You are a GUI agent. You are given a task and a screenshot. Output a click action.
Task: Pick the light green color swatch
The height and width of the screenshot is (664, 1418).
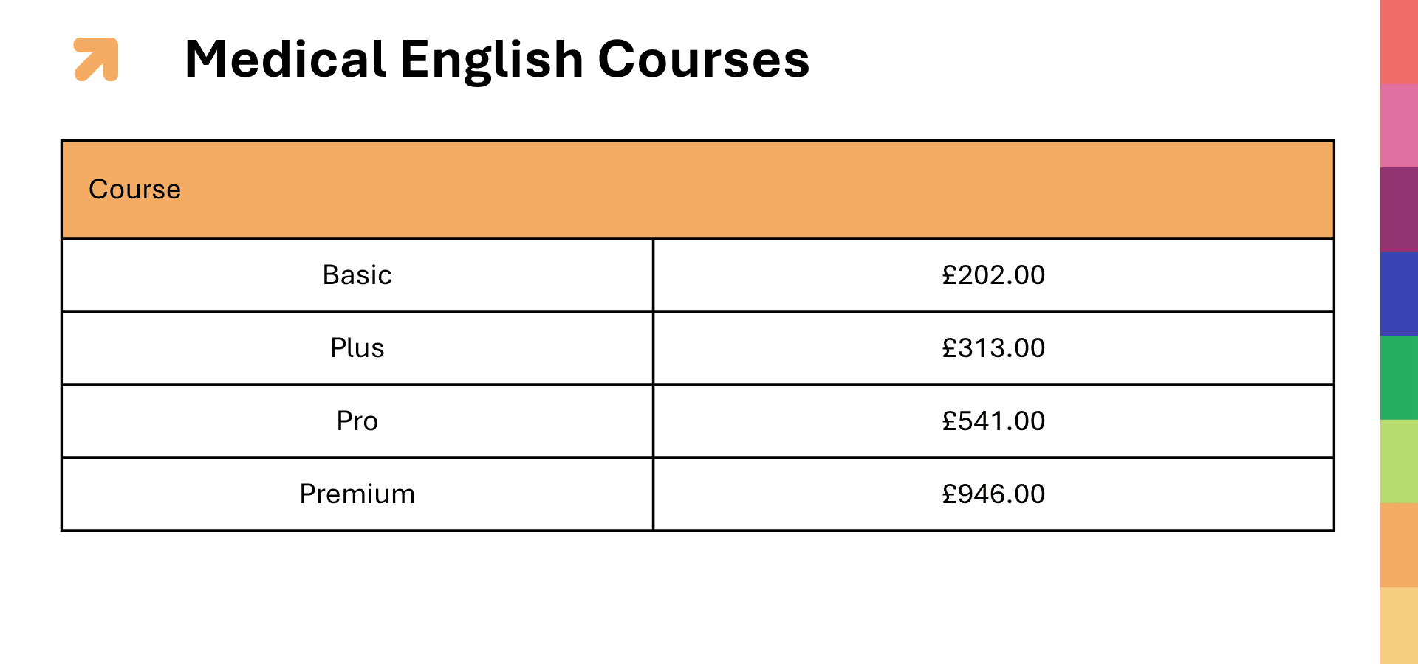[1399, 461]
